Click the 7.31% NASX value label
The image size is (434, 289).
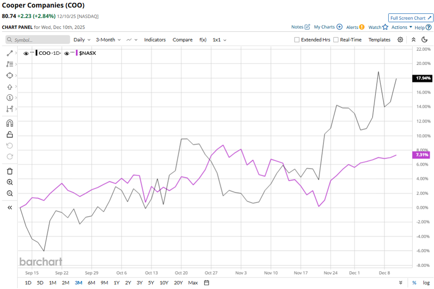[x=422, y=155]
